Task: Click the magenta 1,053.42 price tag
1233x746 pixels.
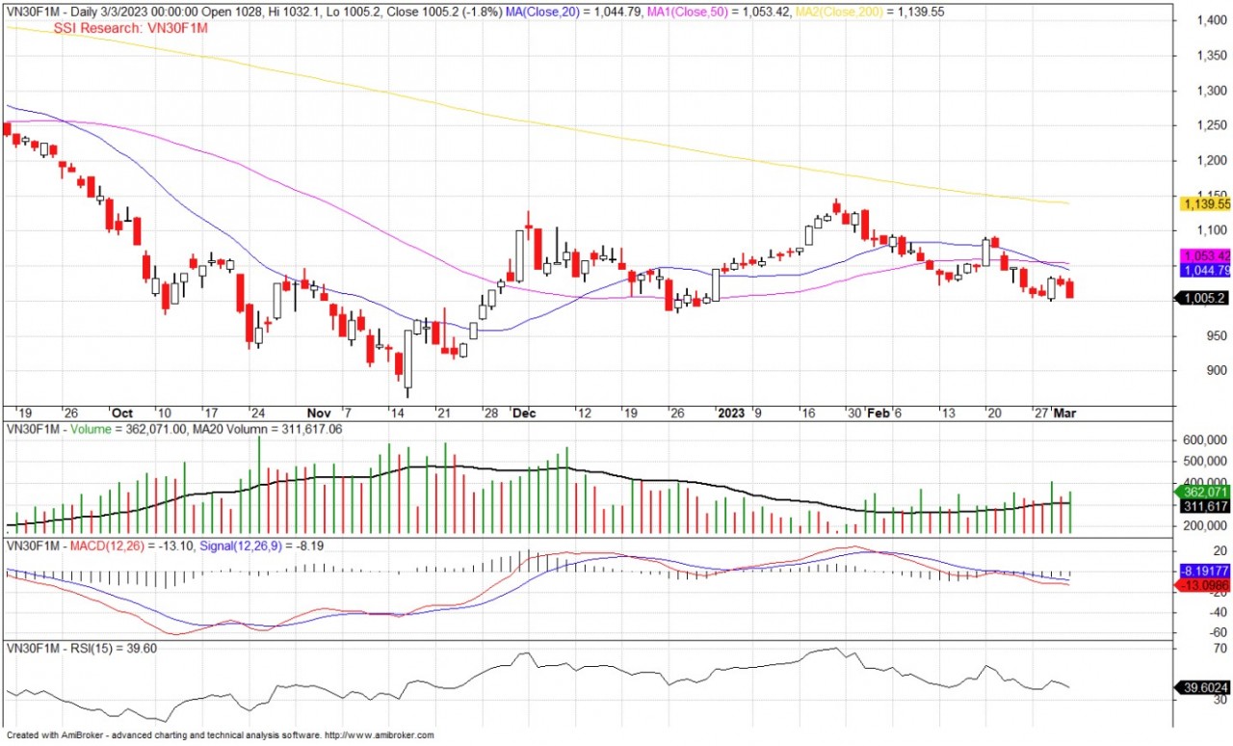Action: [x=1204, y=256]
